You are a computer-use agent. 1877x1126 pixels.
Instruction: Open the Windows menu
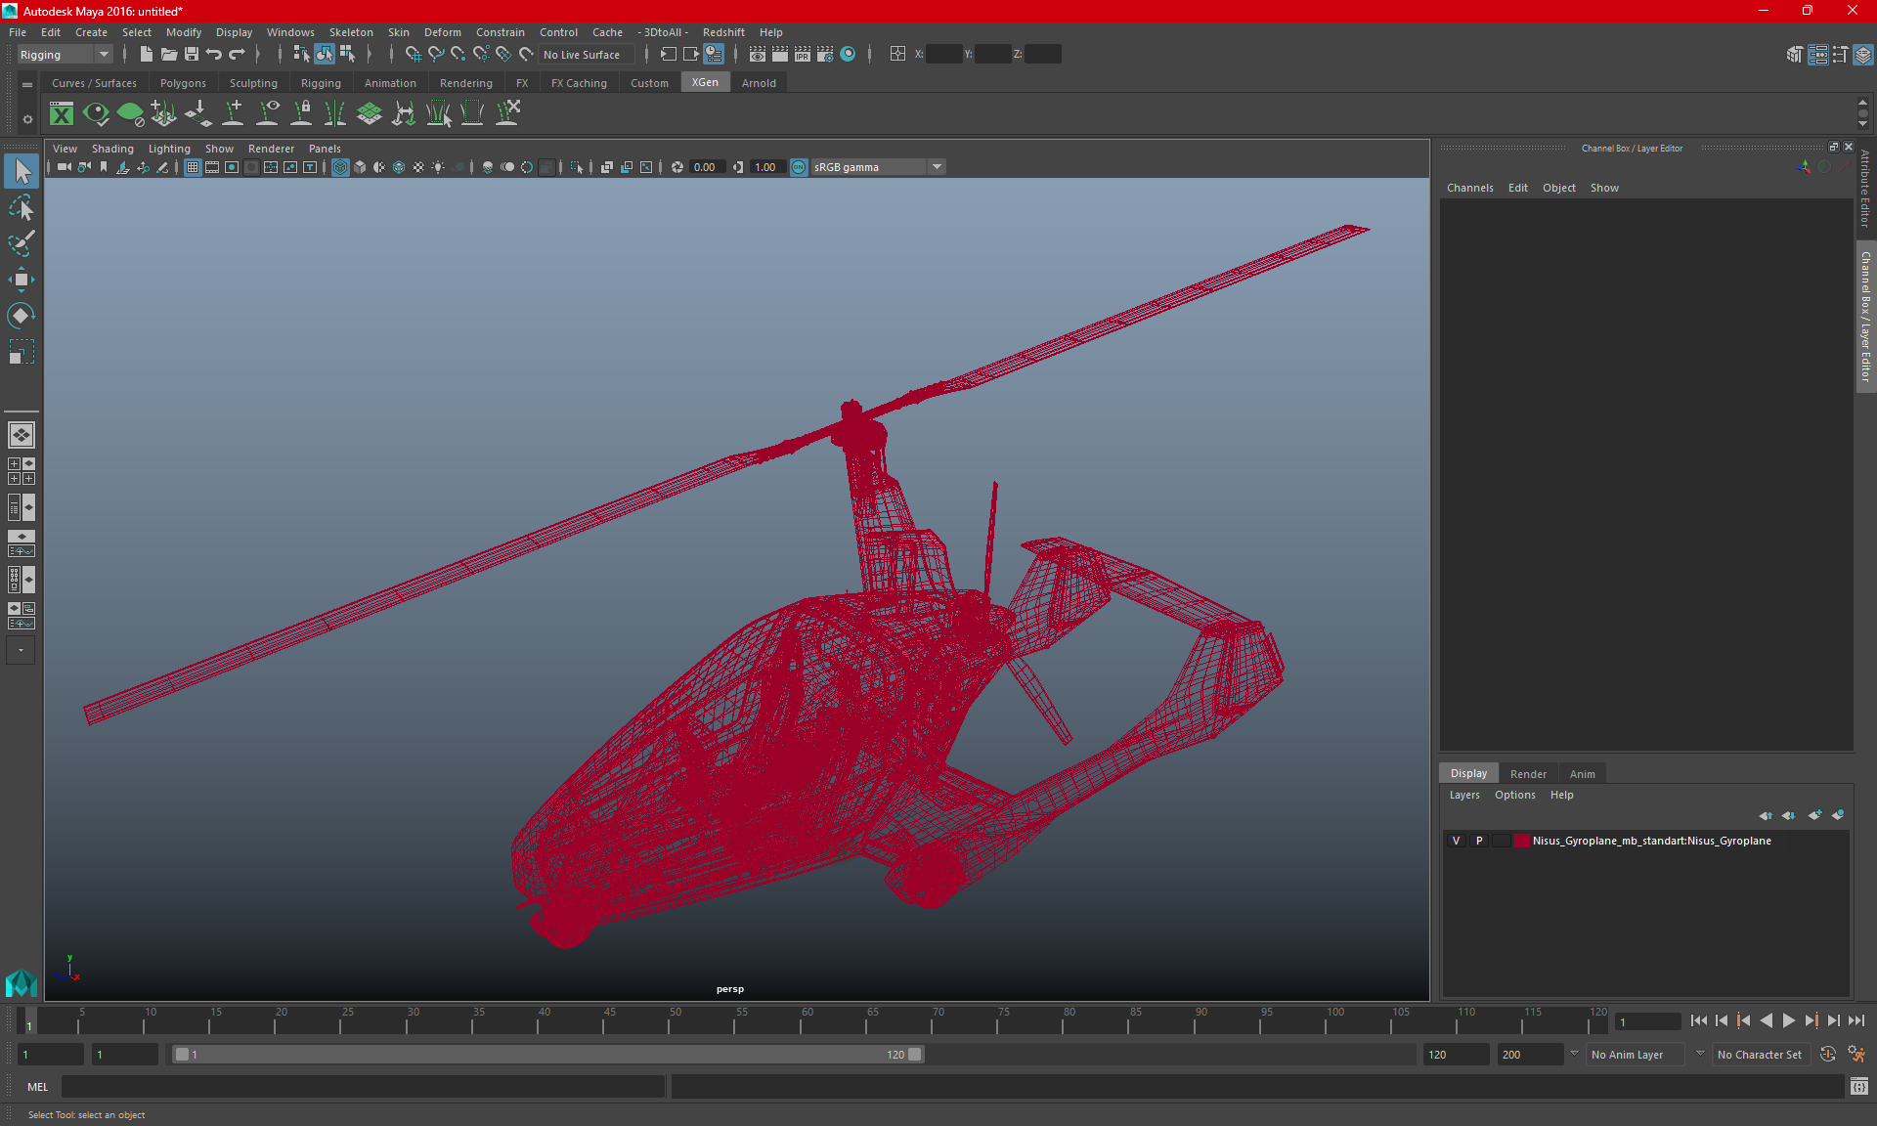point(290,32)
